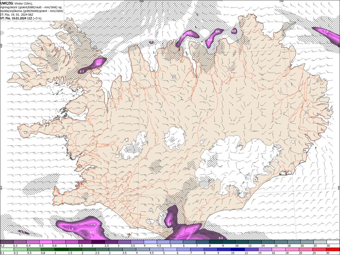The width and height of the screenshot is (340, 255).
Task: Click the '0.2' value in the upper legend row
Action: click(2, 246)
